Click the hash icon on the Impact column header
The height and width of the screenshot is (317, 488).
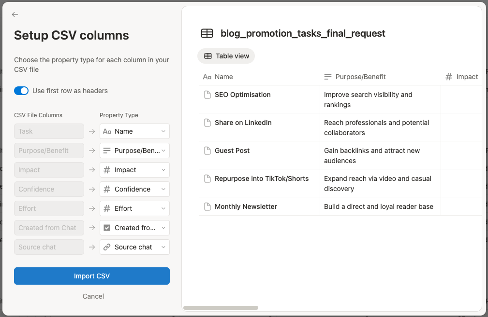(449, 77)
